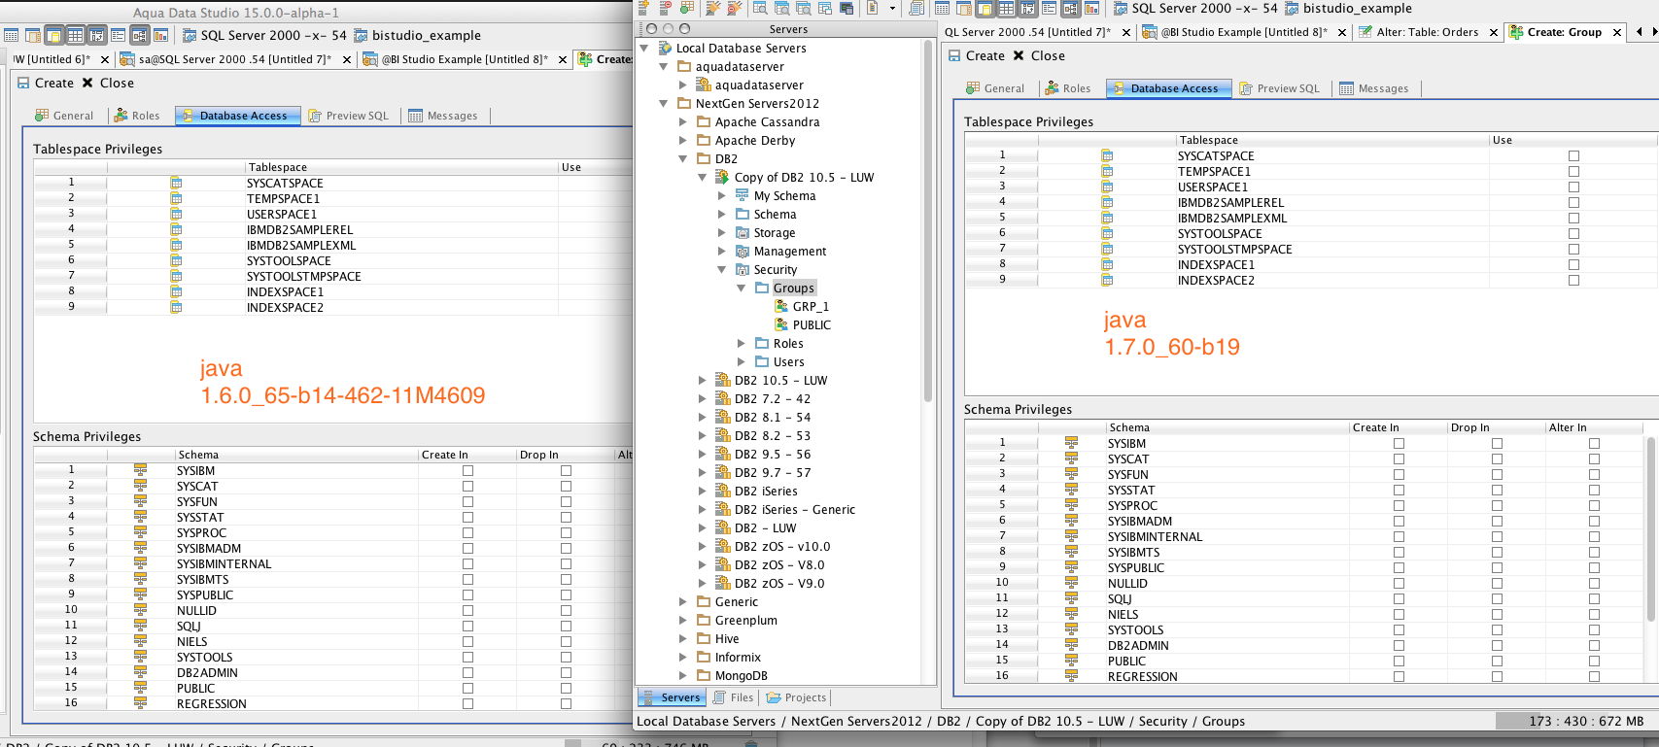Select the PUBLIC group node under Groups
This screenshot has width=1659, height=747.
pyautogui.click(x=811, y=324)
